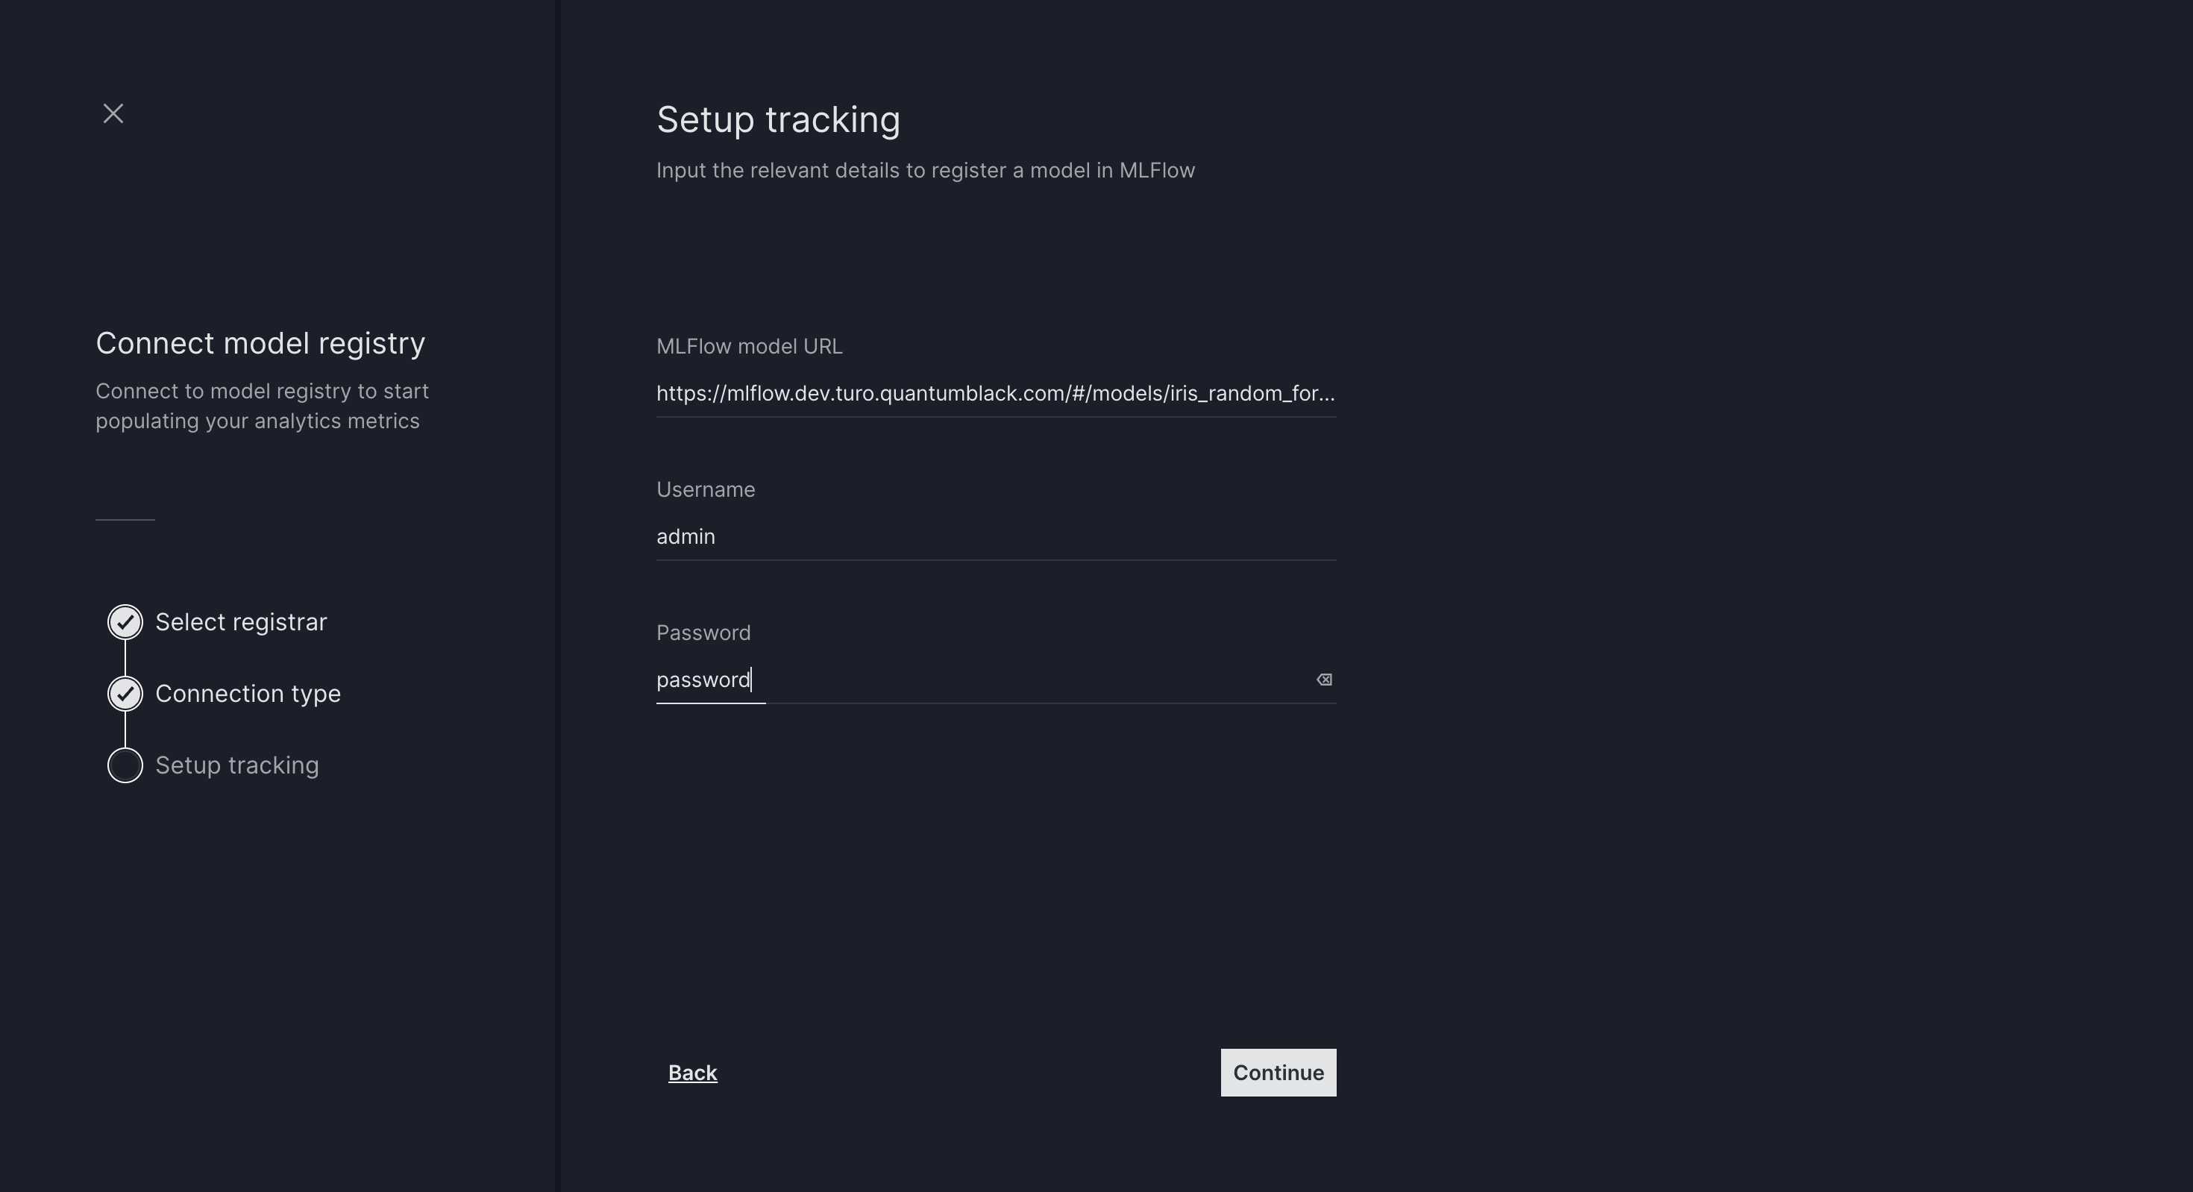The width and height of the screenshot is (2193, 1192).
Task: Click the checkmark beside Select registrar
Action: 125,621
